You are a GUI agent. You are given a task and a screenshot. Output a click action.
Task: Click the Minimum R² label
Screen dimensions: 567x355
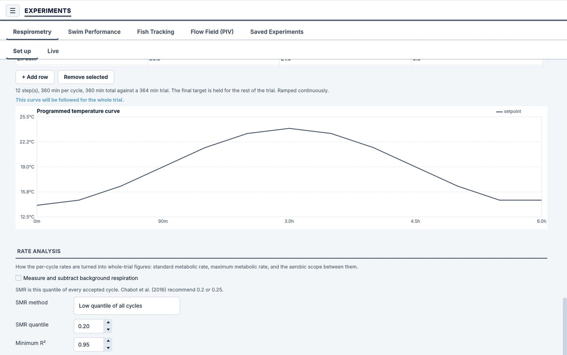click(31, 343)
